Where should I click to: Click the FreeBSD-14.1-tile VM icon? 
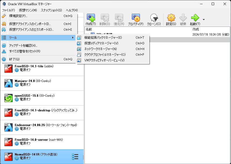8,69
